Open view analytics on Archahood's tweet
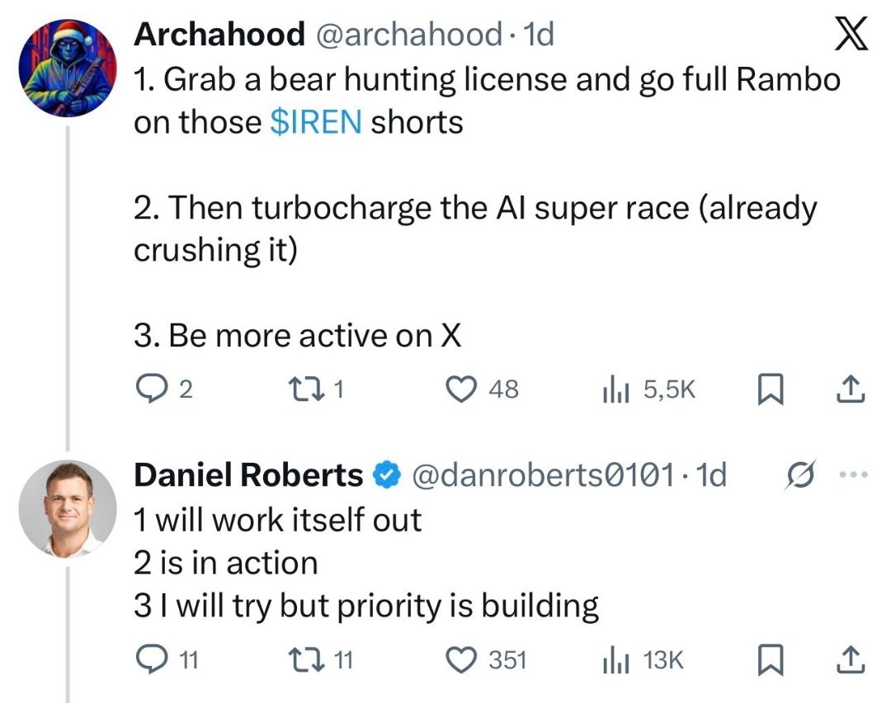The image size is (891, 703). pyautogui.click(x=616, y=388)
